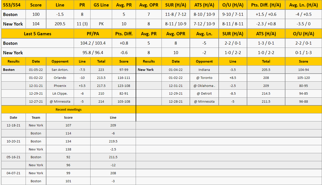
Task: Click Boston's O/U record 9-10 / 7-11
Action: [233, 14]
